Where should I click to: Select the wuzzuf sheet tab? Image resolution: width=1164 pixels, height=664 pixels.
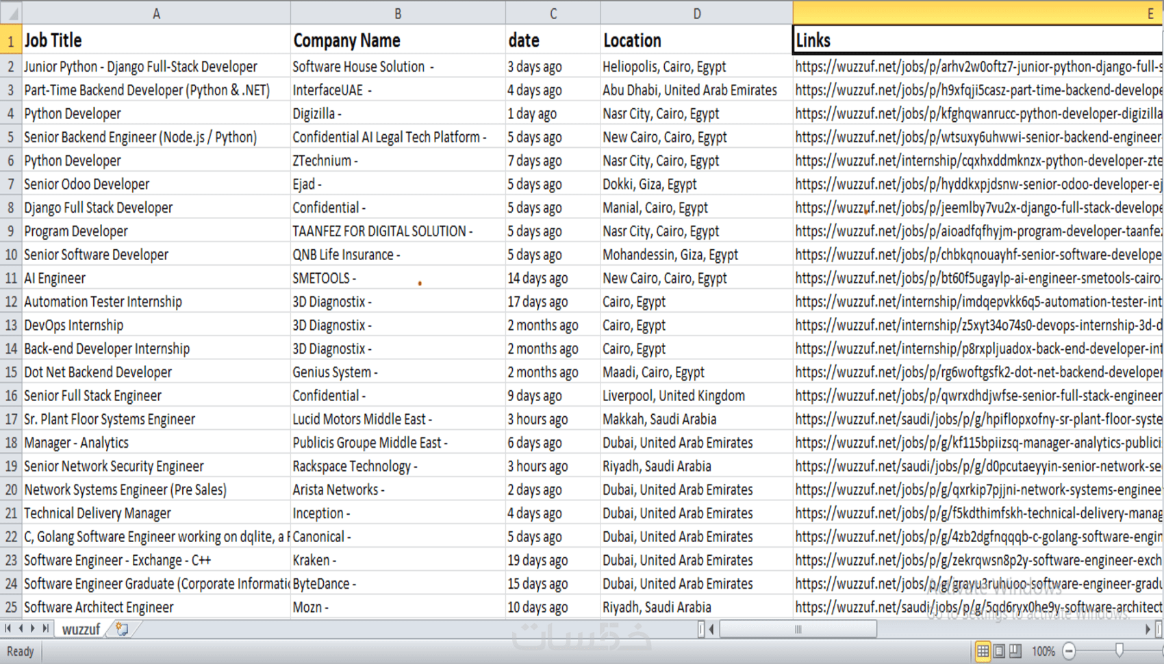point(81,629)
